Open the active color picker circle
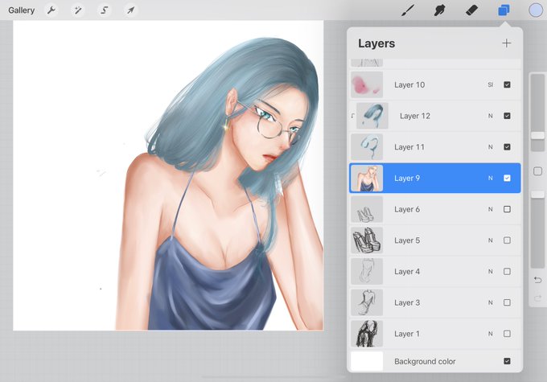This screenshot has width=547, height=382. (536, 10)
